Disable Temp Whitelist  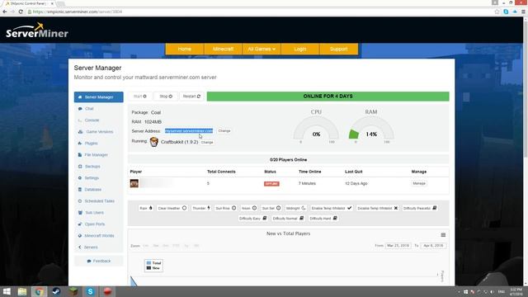click(x=378, y=208)
